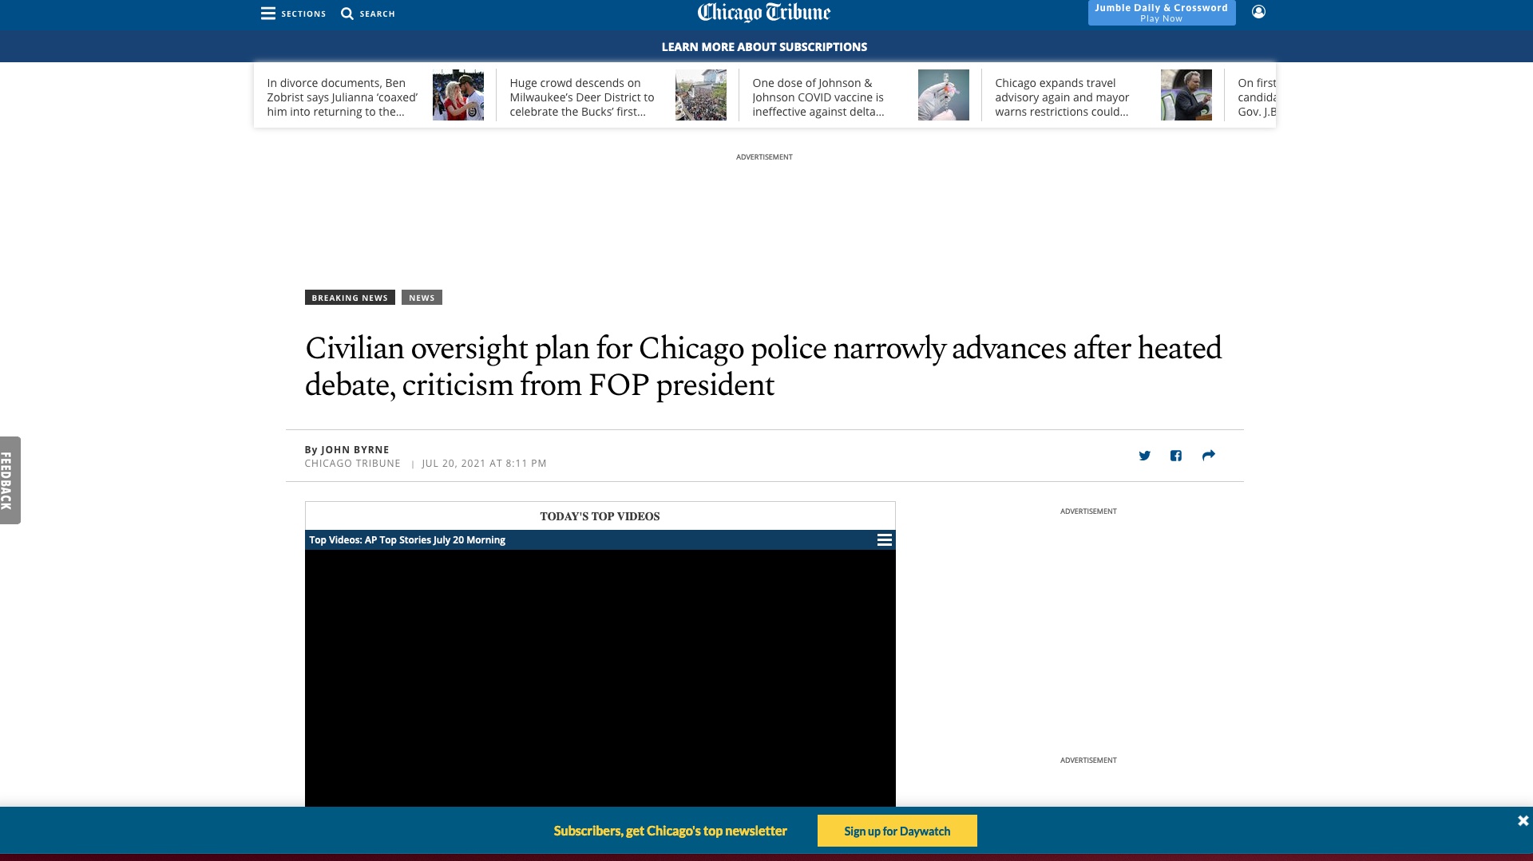
Task: Click the share arrow icon
Action: coord(1208,456)
